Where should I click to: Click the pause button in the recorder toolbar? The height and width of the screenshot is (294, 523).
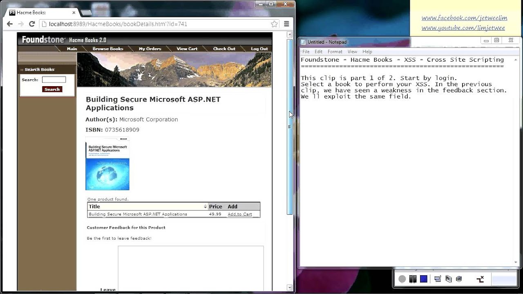click(x=413, y=279)
